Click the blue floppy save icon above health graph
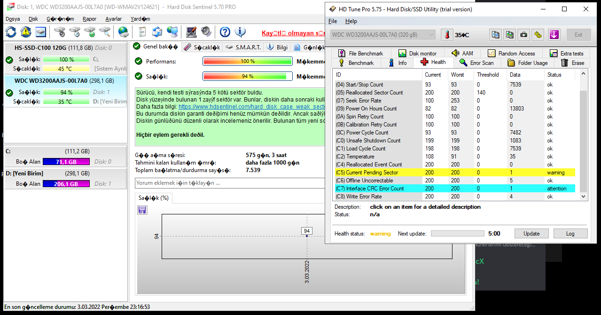The height and width of the screenshot is (315, 601). tap(142, 210)
